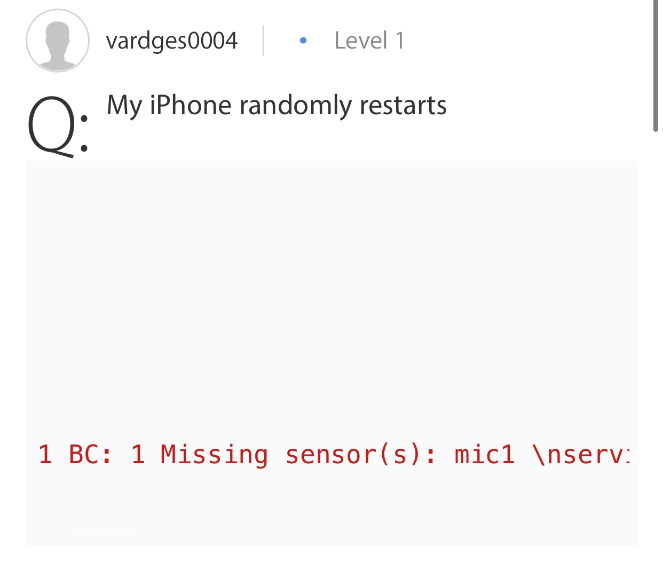Open vardges0004's profile avatar picture
Image resolution: width=663 pixels, height=571 pixels.
pyautogui.click(x=58, y=41)
